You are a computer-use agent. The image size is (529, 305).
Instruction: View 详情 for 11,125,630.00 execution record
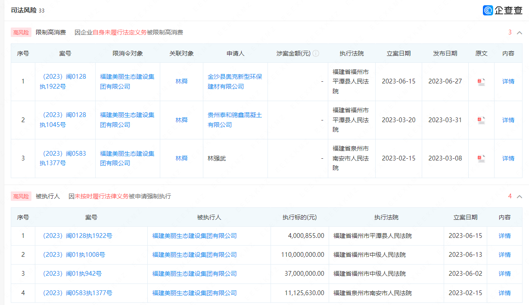point(504,293)
